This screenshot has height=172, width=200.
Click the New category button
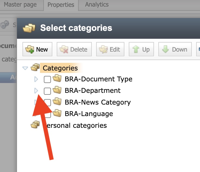pos(37,49)
